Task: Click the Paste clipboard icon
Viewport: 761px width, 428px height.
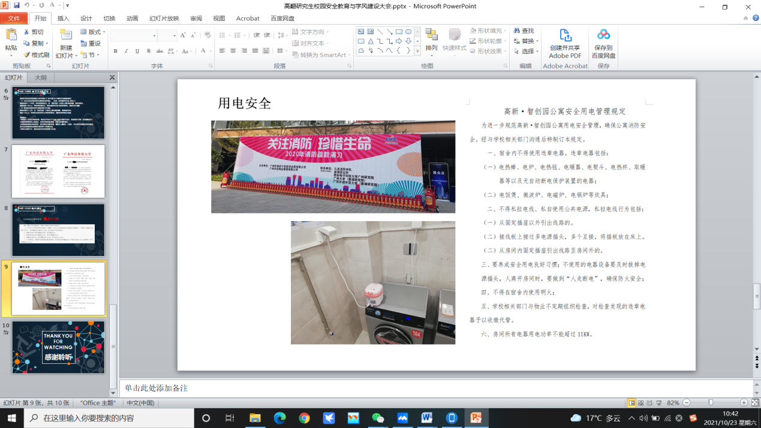Action: (11, 36)
